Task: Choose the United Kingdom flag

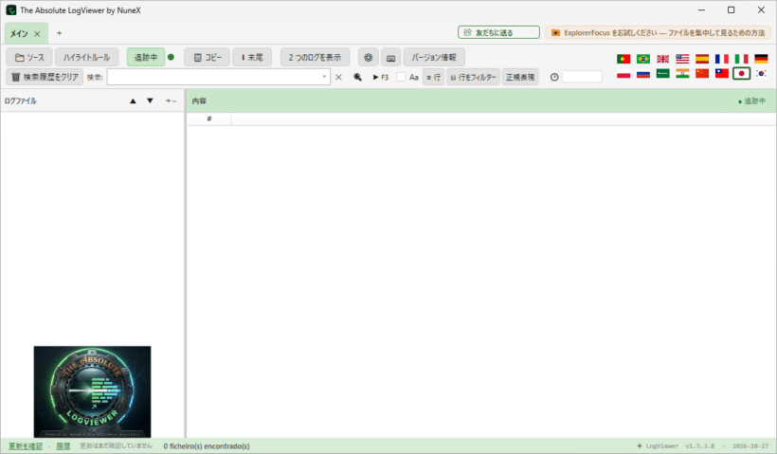Action: pyautogui.click(x=663, y=59)
